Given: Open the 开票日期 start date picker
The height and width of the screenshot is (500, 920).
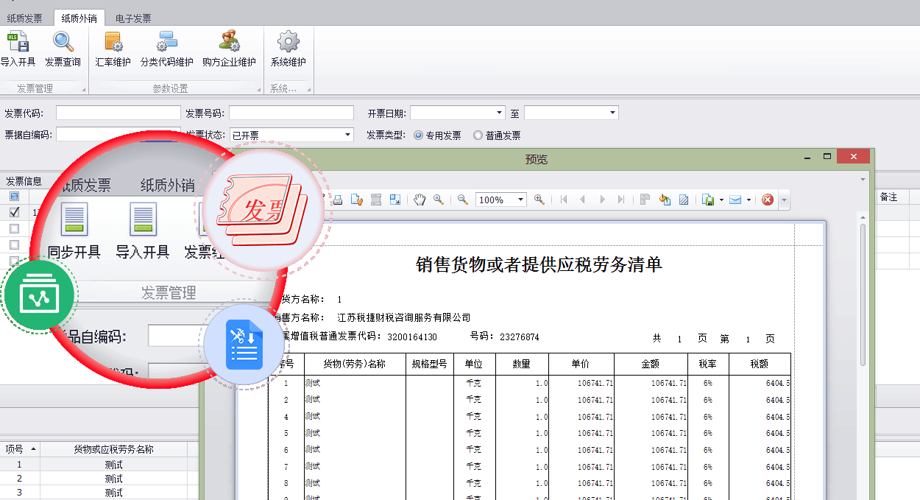Looking at the screenshot, I should (x=499, y=113).
